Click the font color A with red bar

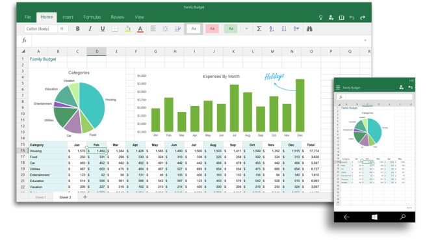click(140, 29)
